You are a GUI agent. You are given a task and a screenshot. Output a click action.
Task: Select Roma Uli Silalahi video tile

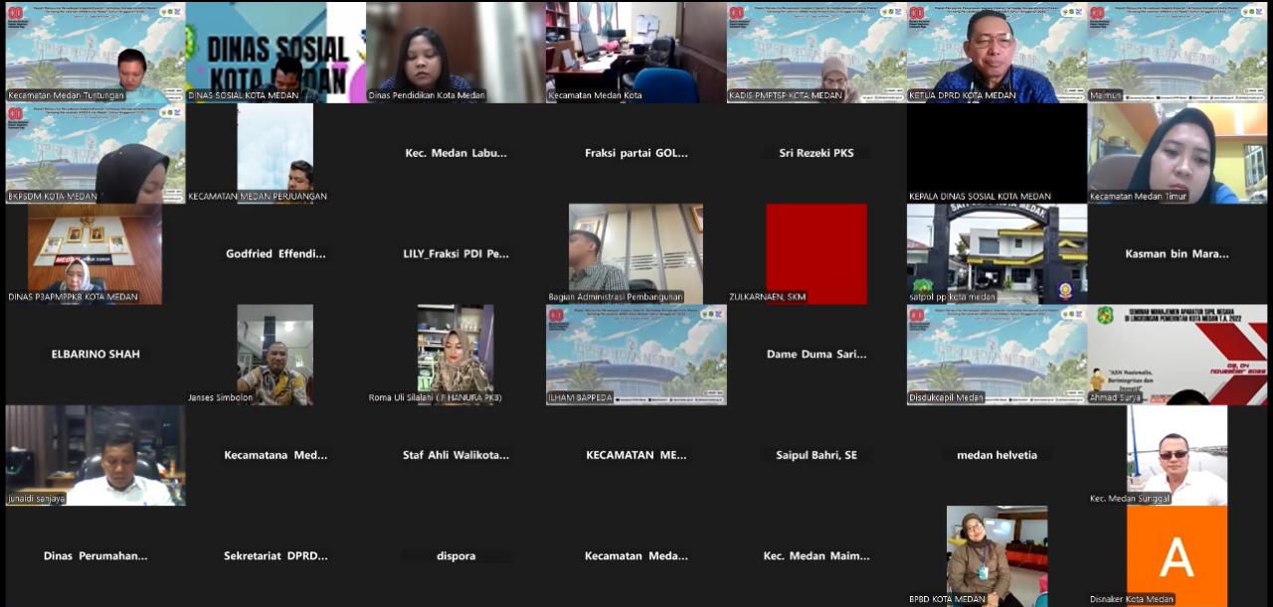click(455, 355)
